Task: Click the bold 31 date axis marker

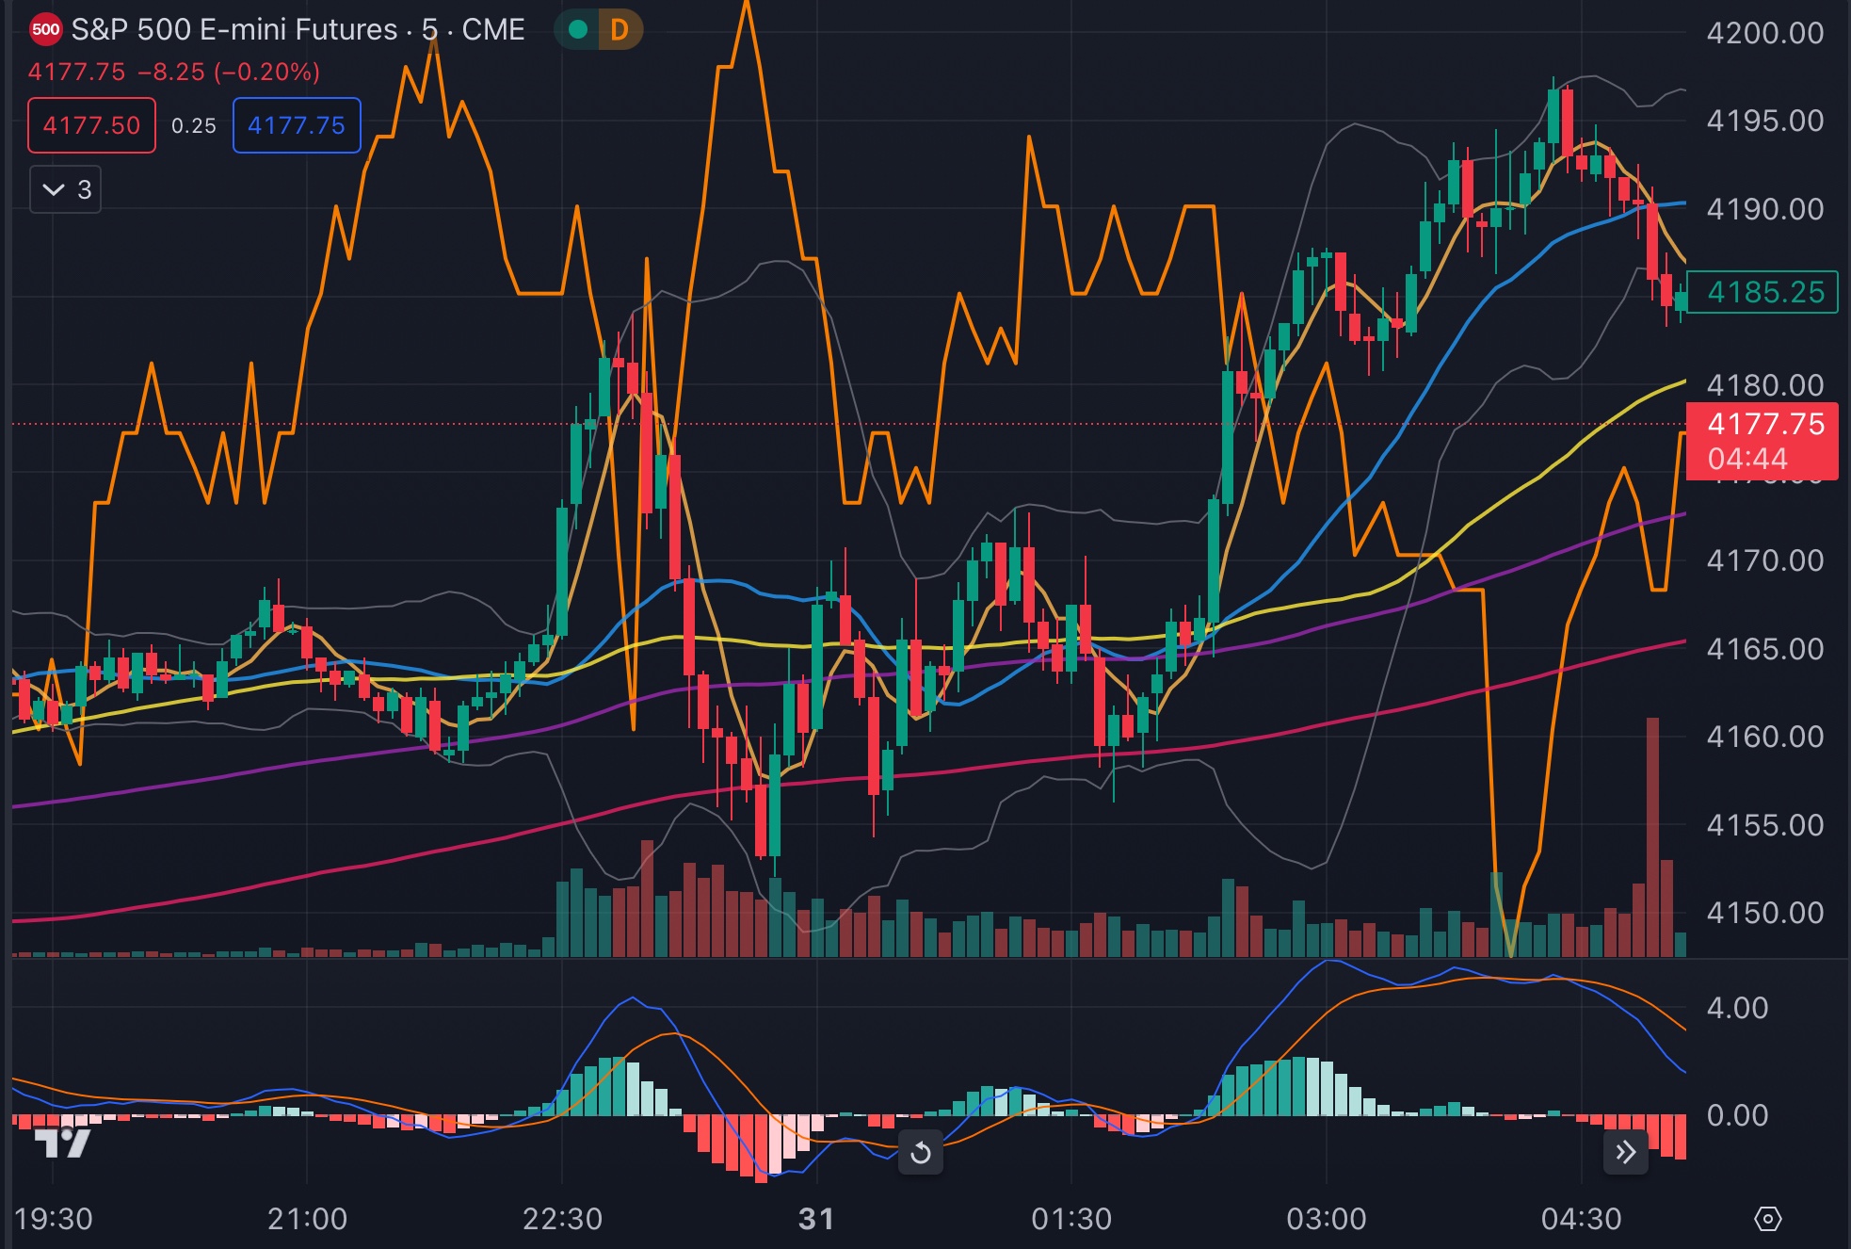Action: (x=815, y=1219)
